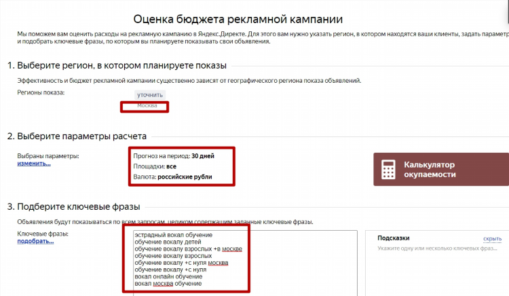Click the 'Регионы показа:' label
509x296 pixels.
41,92
